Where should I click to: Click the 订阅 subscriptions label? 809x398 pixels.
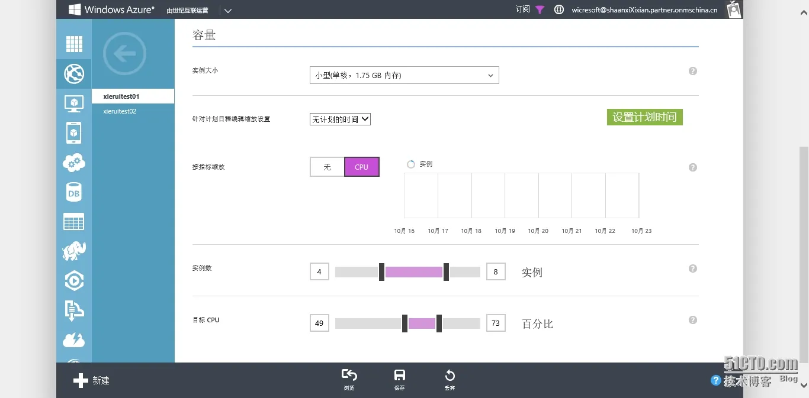(523, 9)
